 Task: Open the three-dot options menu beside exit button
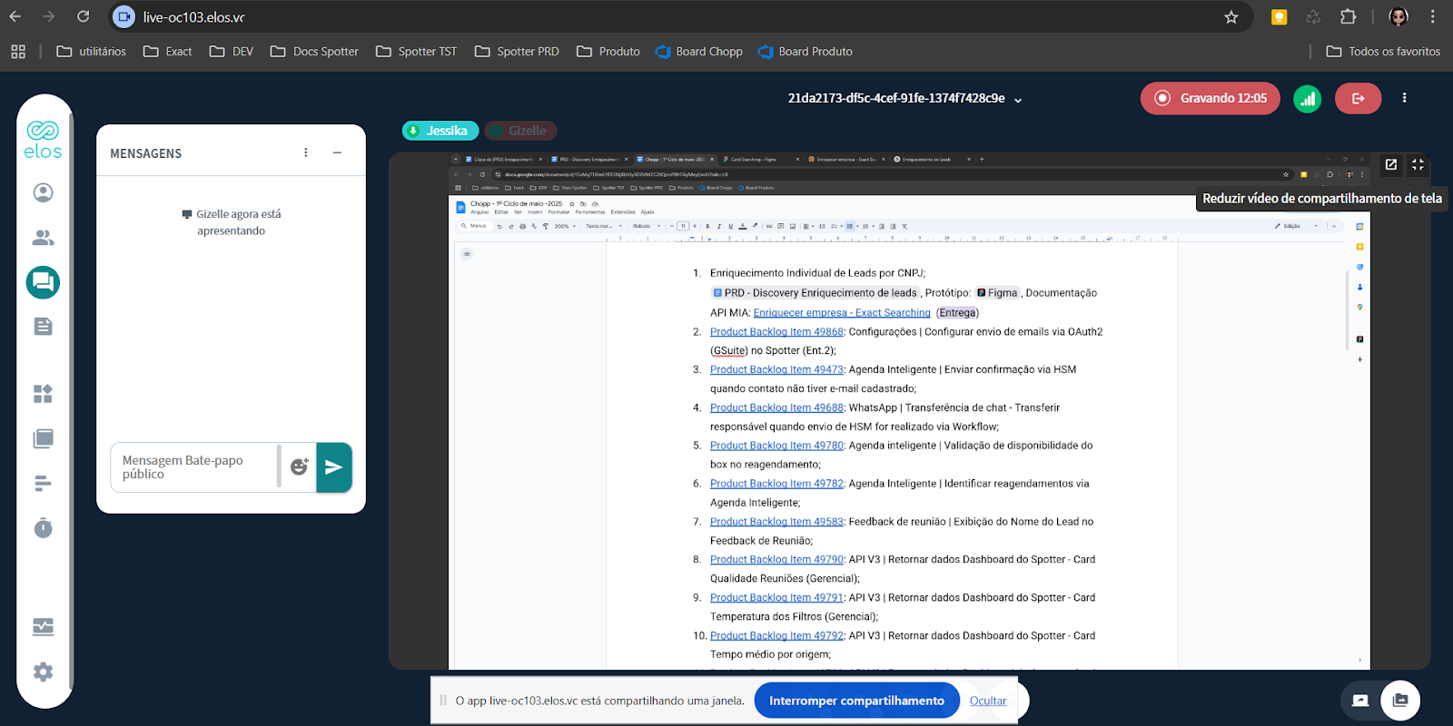click(x=1404, y=98)
